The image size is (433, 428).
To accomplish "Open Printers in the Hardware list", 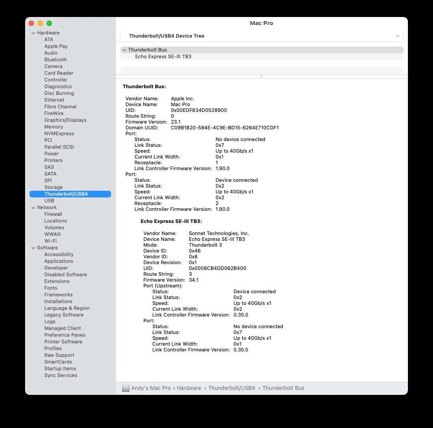I will [x=53, y=160].
